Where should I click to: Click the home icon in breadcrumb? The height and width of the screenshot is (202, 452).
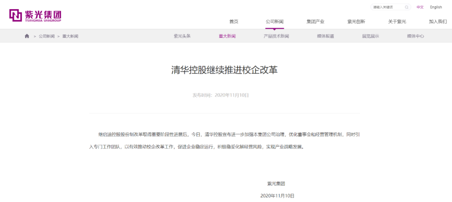coord(27,36)
